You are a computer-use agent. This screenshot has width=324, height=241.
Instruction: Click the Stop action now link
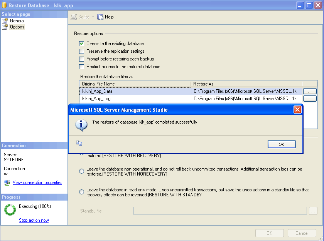coord(34,220)
